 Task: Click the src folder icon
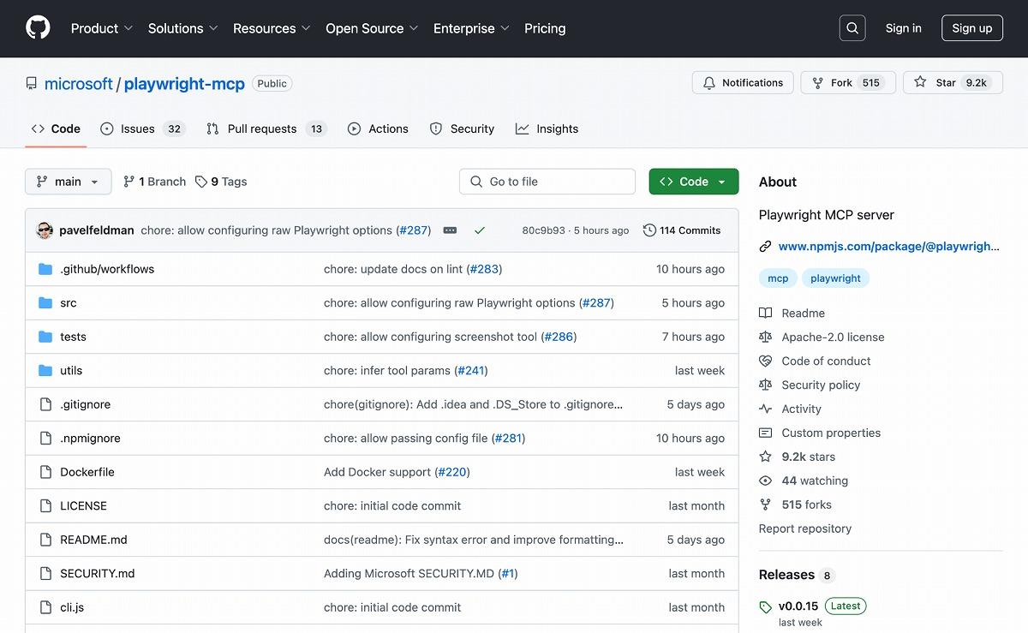pyautogui.click(x=45, y=303)
